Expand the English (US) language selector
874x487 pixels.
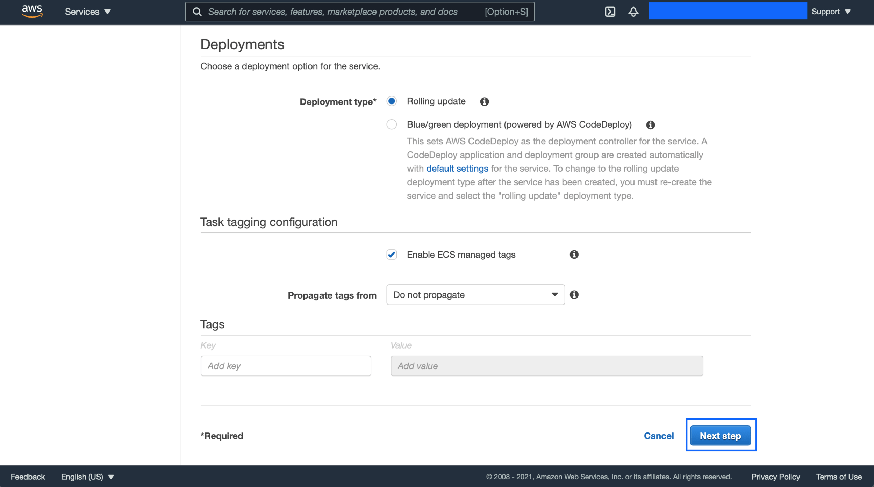pyautogui.click(x=87, y=477)
